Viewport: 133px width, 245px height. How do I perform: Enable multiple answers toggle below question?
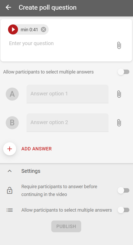tap(123, 72)
